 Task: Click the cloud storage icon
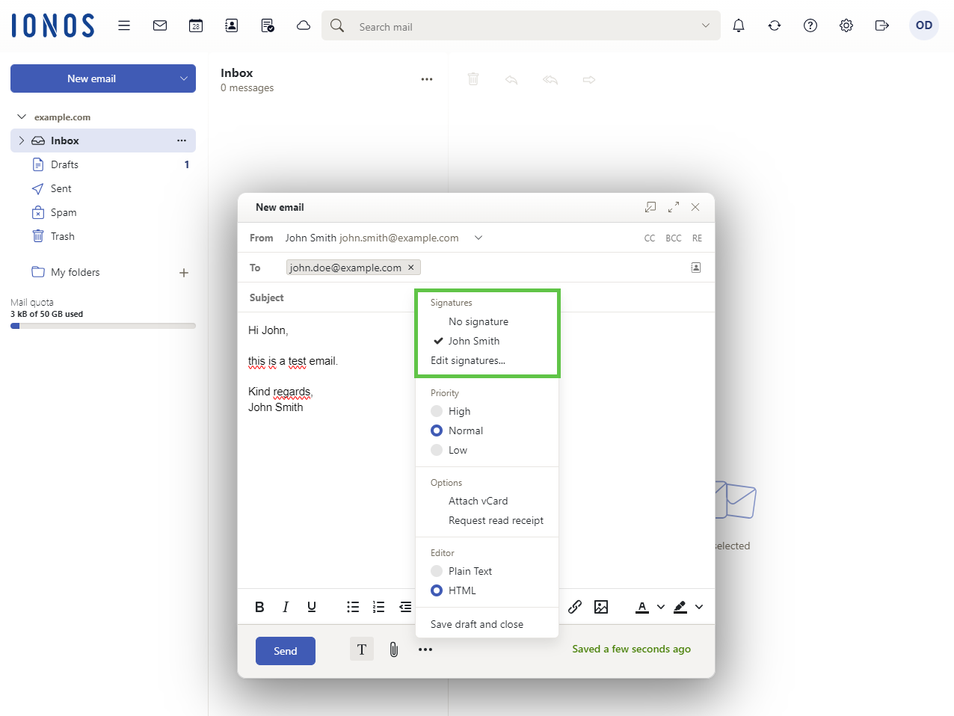tap(304, 25)
